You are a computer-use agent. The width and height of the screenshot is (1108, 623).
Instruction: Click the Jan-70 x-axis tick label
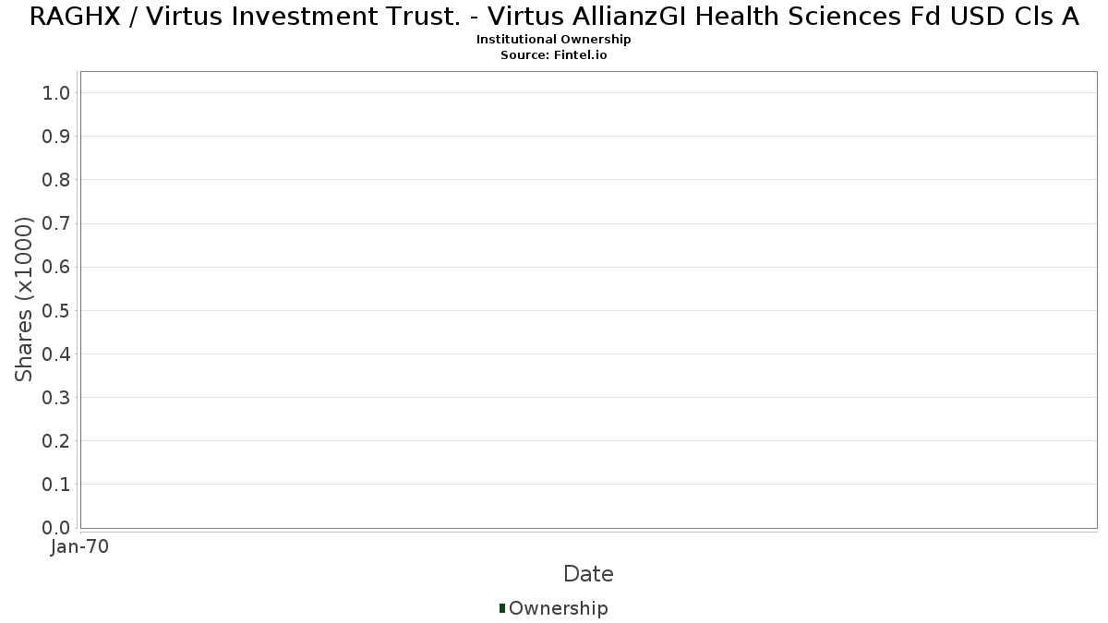(x=80, y=547)
